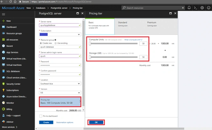This screenshot has height=130, width=212.
Task: Open the Automation options link
Action: 65,122
